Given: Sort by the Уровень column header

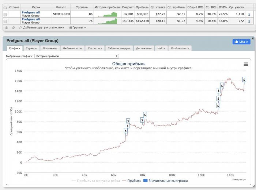Looking at the screenshot, I should click(82, 7).
